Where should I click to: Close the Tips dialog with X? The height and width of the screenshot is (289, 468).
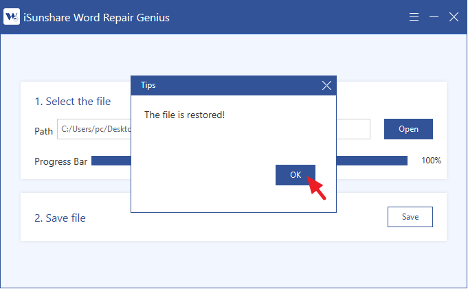coord(326,86)
